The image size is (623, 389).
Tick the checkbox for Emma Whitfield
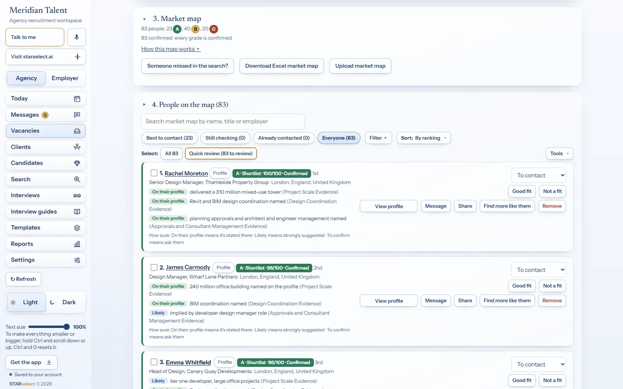154,362
